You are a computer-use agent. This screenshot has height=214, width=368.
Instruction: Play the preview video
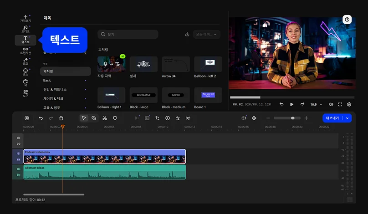[x=291, y=104]
